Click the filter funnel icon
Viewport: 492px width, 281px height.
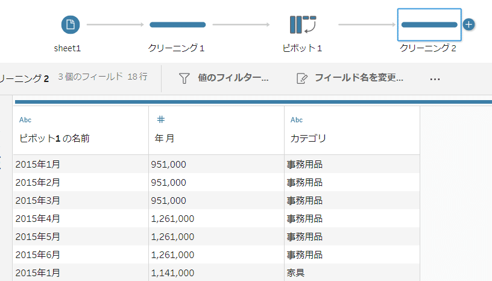184,78
